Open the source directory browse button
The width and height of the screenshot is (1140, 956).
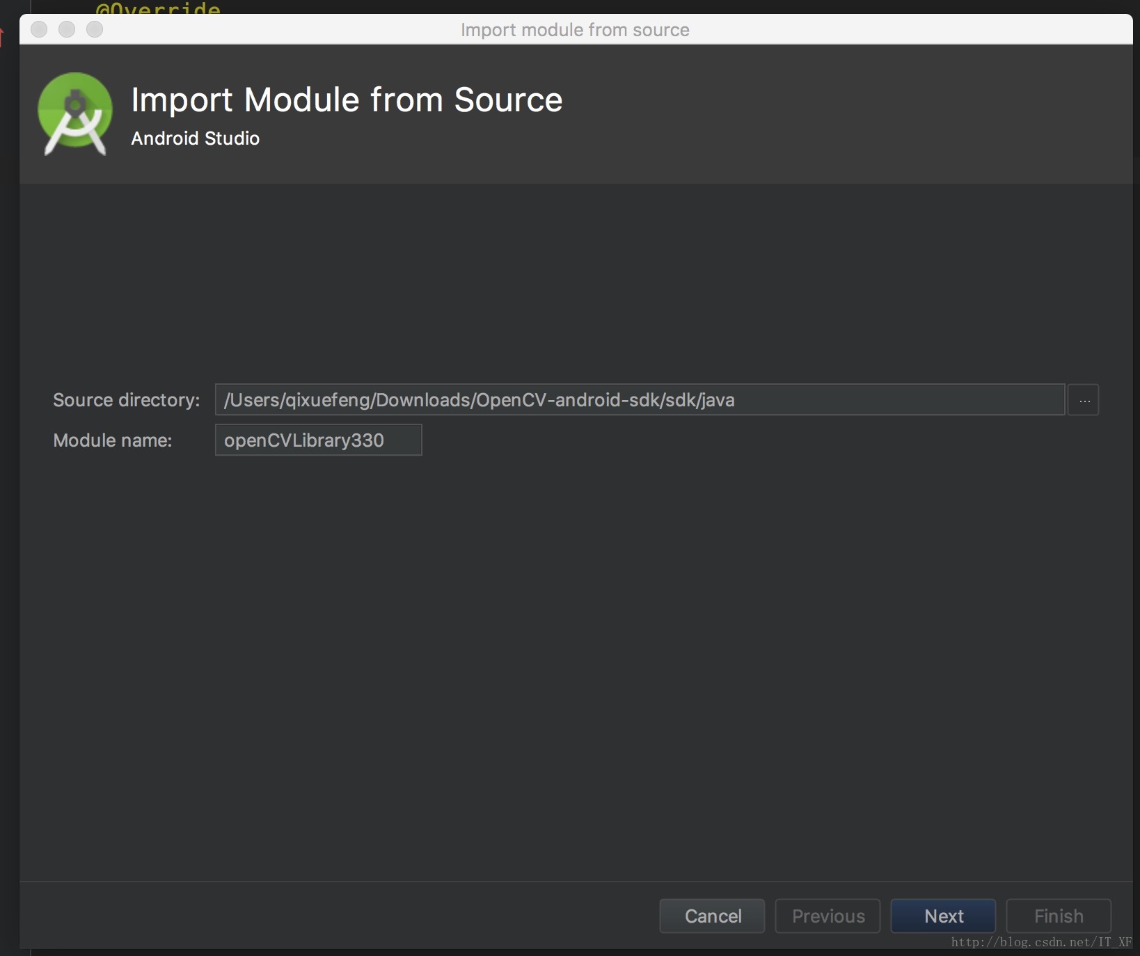pos(1084,400)
